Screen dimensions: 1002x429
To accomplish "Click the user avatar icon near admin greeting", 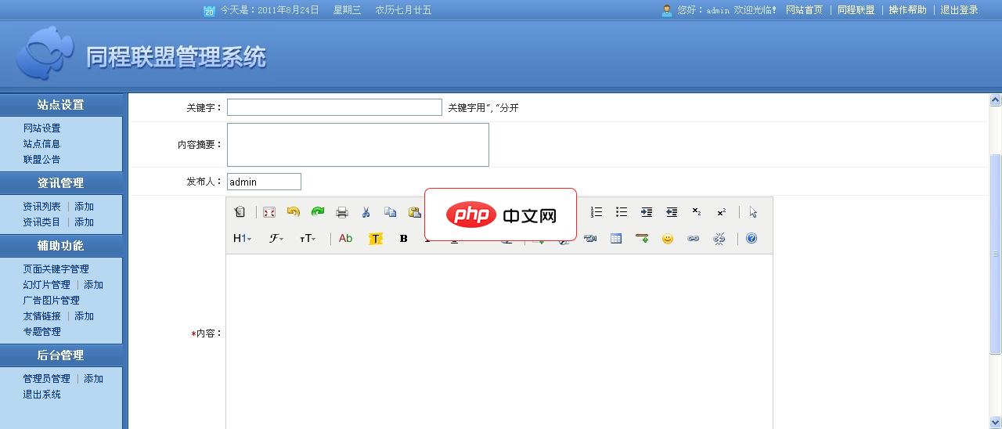I will (667, 10).
